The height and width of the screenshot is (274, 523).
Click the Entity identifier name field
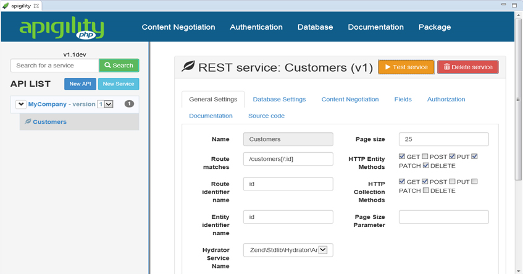point(288,217)
